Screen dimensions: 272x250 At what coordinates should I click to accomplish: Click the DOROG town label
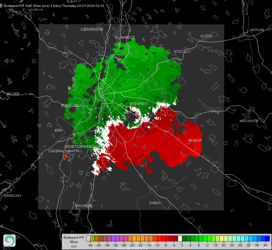tap(36, 9)
